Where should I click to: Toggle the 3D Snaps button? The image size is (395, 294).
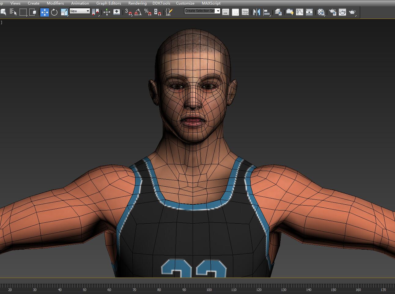(128, 12)
